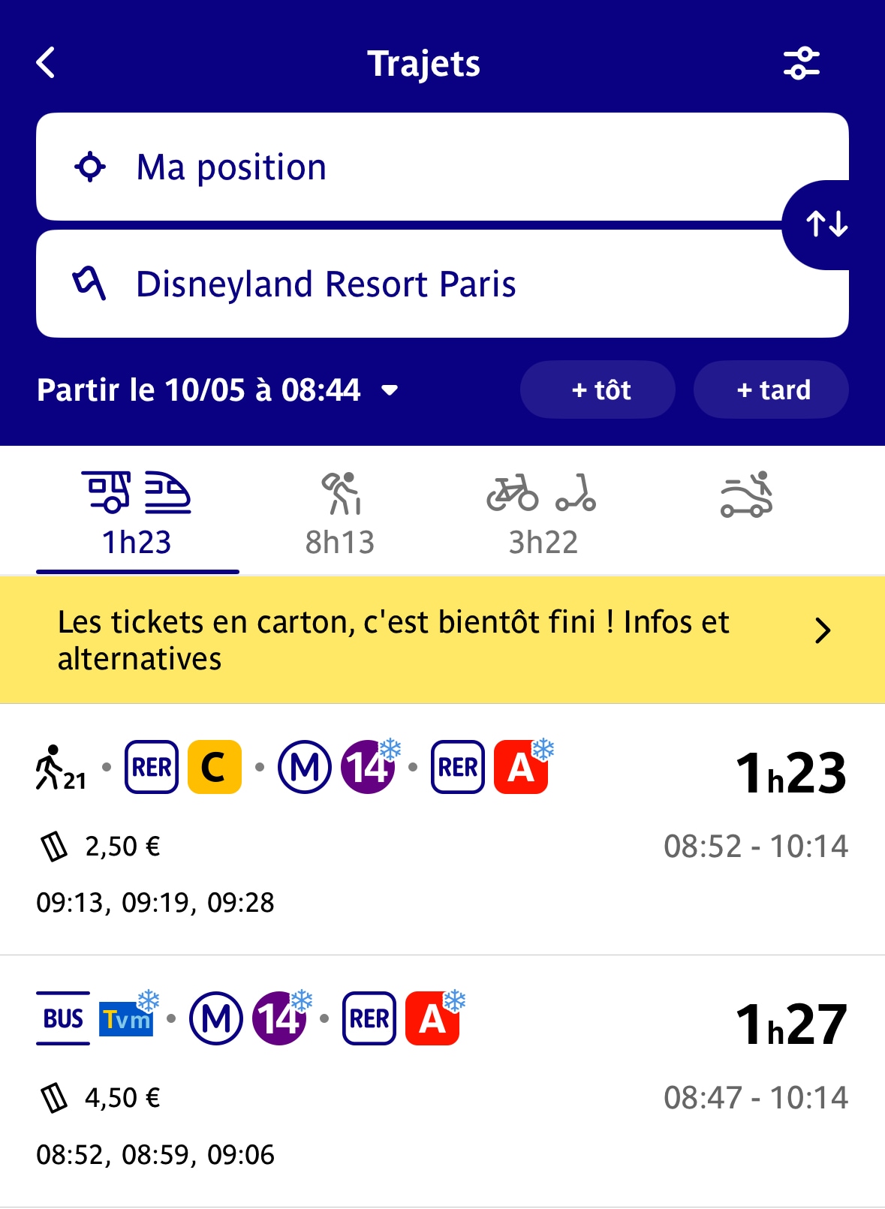This screenshot has height=1209, width=885.
Task: Edit the Ma position origin field
Action: [x=442, y=167]
